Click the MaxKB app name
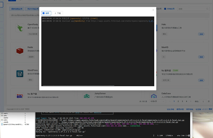 tap(165, 47)
